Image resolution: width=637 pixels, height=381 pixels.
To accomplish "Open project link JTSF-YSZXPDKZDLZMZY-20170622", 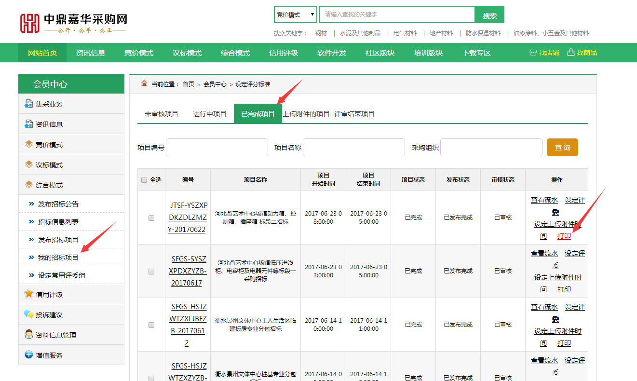I will (188, 218).
